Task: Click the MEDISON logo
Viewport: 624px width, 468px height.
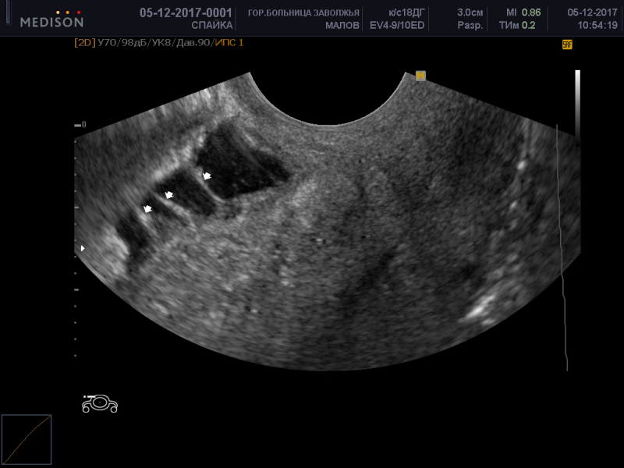Action: tap(51, 19)
